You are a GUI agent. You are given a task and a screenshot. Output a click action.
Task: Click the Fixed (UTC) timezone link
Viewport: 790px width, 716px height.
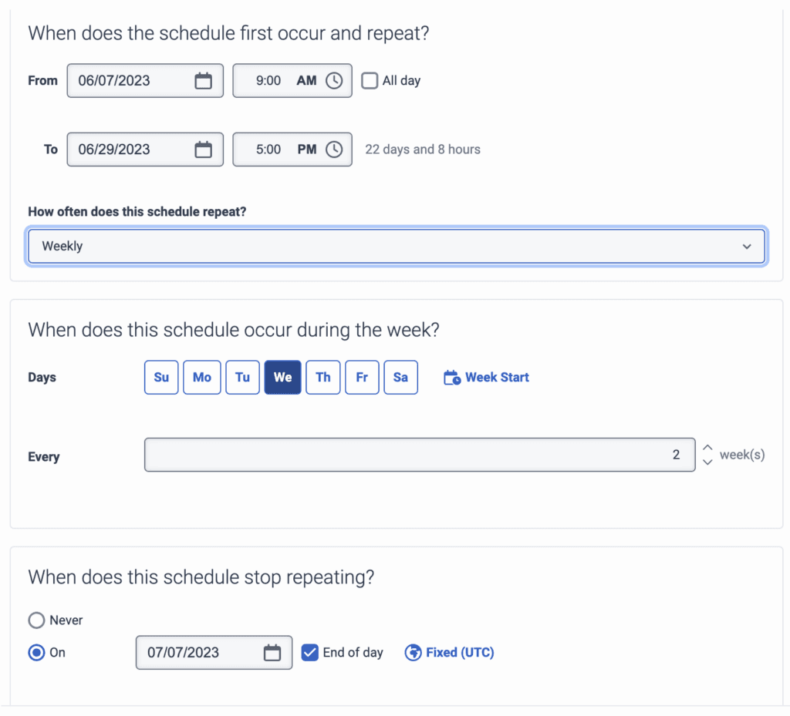(460, 653)
